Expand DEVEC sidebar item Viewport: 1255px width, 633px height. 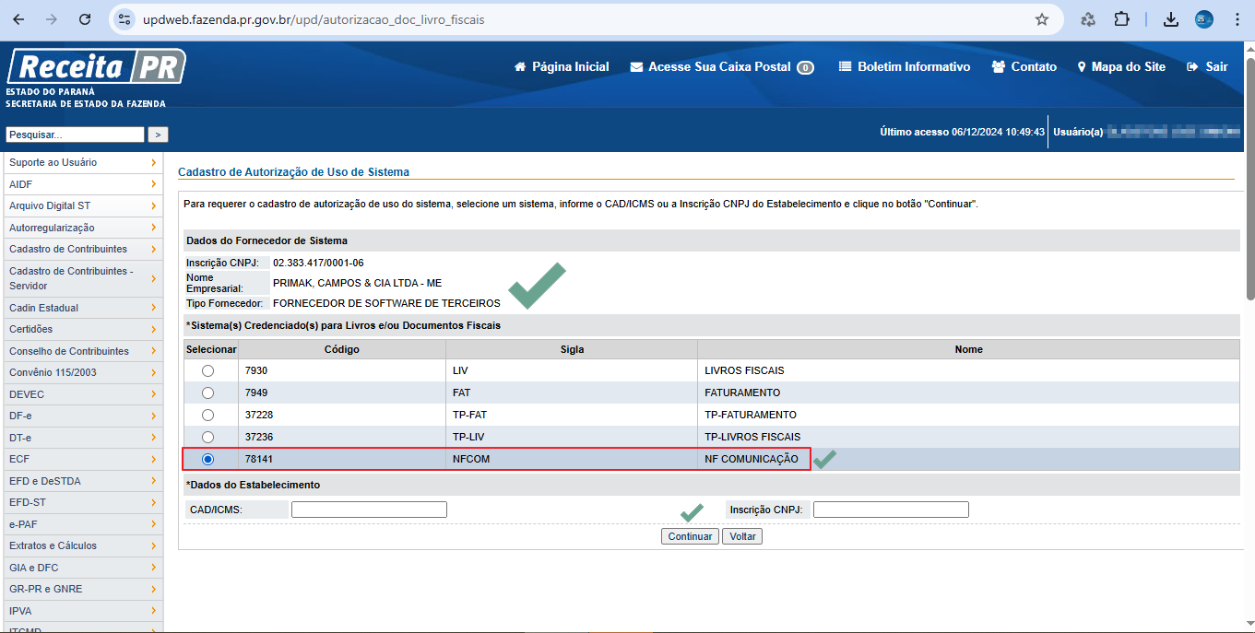[x=82, y=394]
